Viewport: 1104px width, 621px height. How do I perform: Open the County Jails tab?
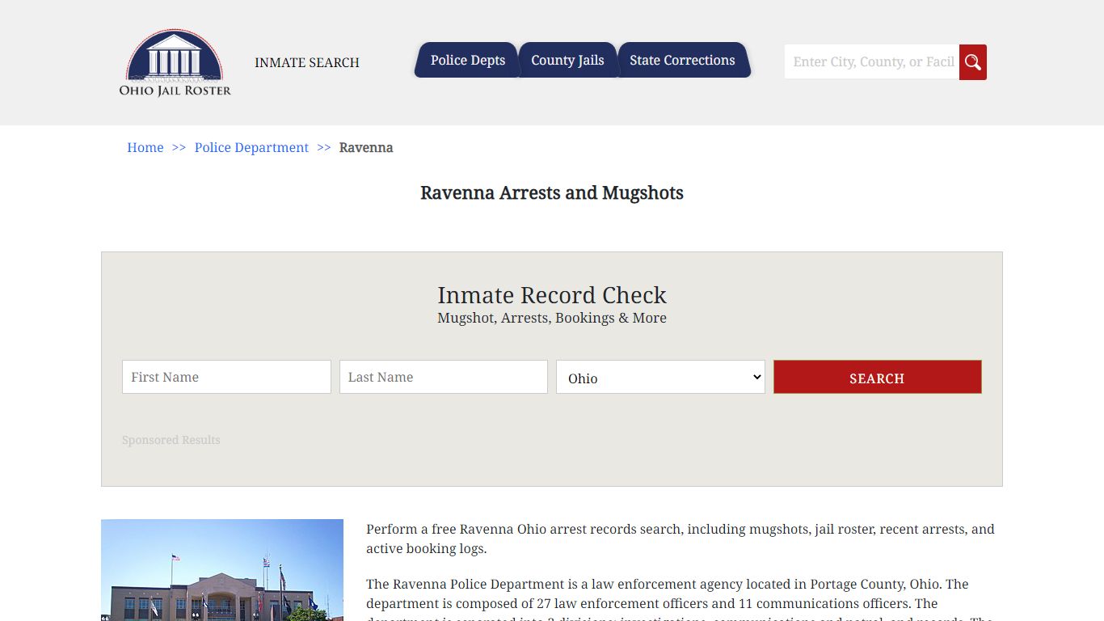click(x=567, y=60)
